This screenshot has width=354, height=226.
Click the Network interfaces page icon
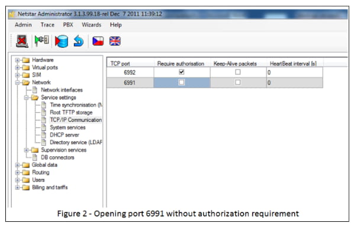click(x=35, y=90)
